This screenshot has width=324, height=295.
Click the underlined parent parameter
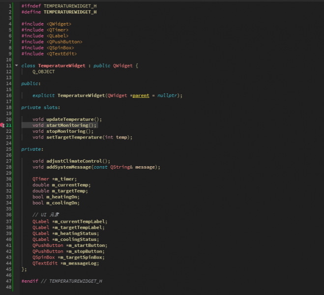tap(141, 95)
